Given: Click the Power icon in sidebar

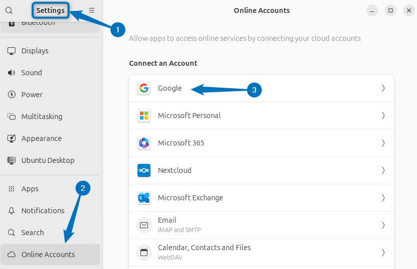Looking at the screenshot, I should [x=11, y=95].
